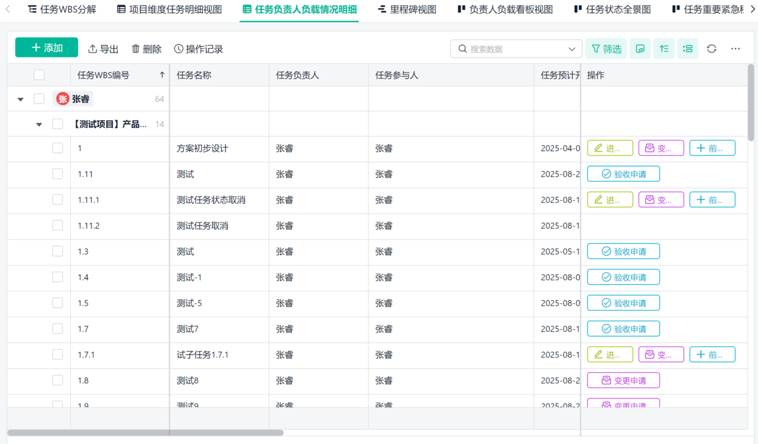Open the field visibility settings icon

click(x=640, y=49)
